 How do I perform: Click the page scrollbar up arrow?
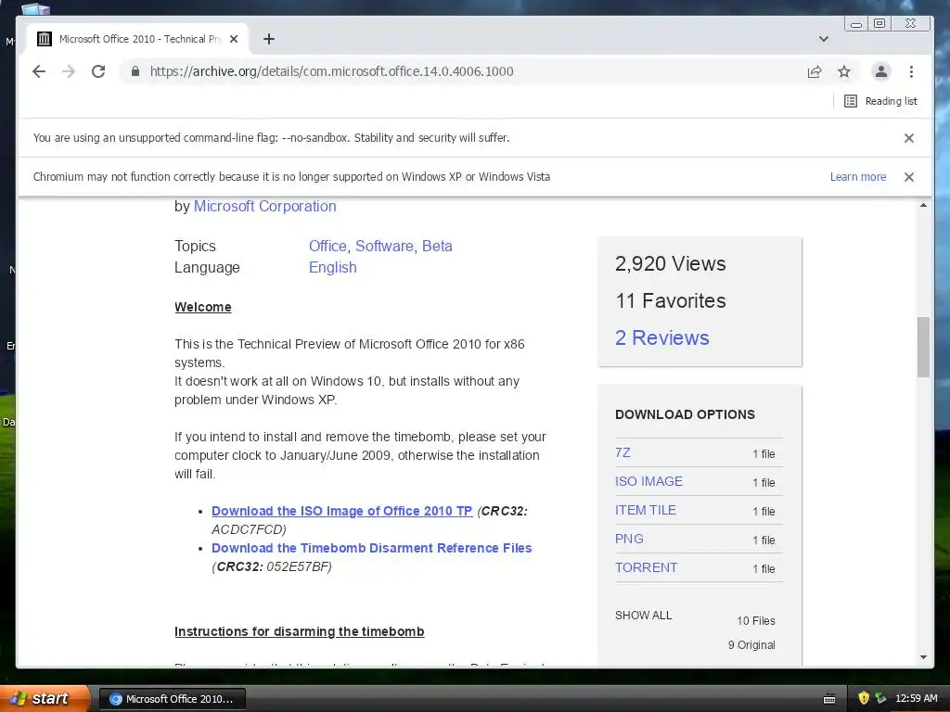coord(923,206)
